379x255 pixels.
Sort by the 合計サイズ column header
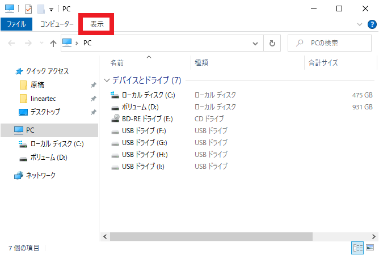coord(322,63)
